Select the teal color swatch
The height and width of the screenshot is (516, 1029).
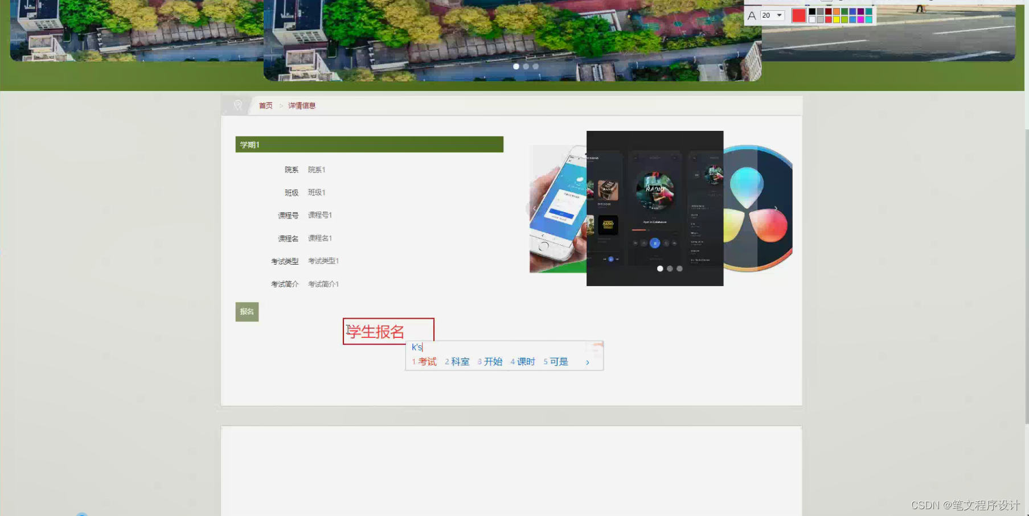[x=868, y=11]
